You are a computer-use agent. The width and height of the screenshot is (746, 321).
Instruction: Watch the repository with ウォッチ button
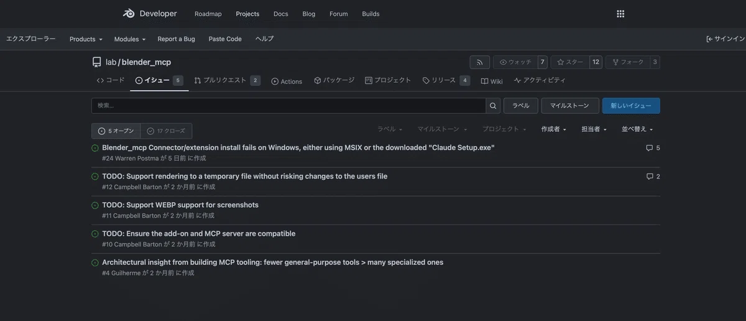pyautogui.click(x=515, y=62)
